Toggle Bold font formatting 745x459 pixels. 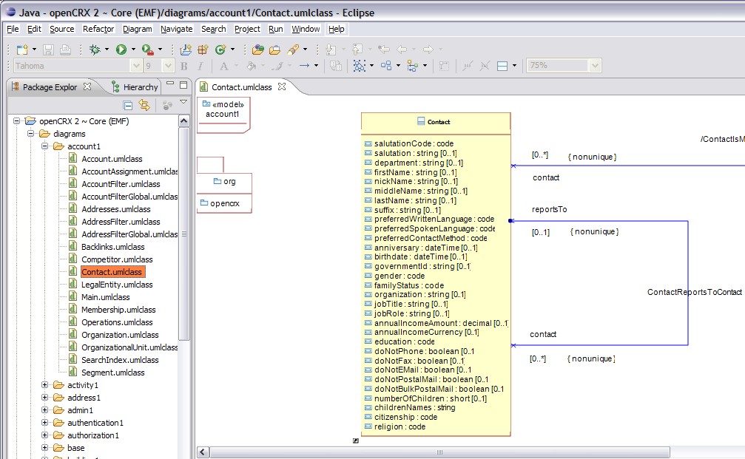(x=184, y=66)
